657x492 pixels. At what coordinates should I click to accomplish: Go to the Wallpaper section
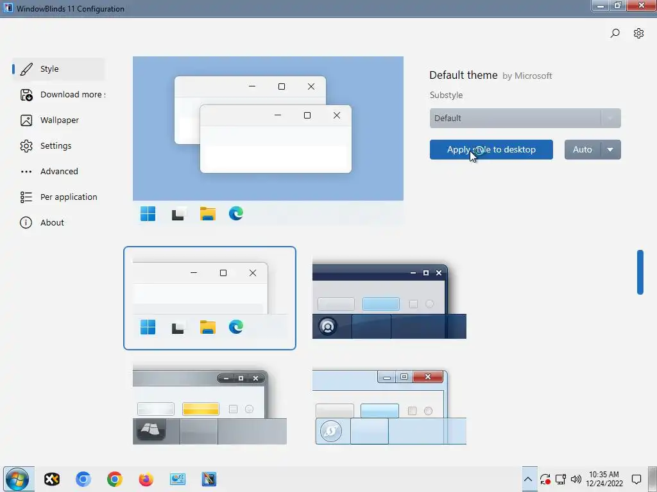pos(58,120)
